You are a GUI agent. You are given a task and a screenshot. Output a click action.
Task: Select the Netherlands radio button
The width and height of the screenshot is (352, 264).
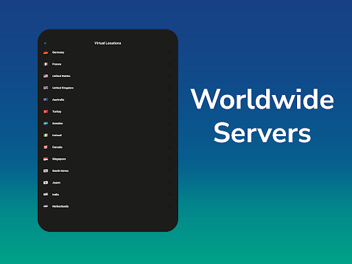pyautogui.click(x=169, y=206)
